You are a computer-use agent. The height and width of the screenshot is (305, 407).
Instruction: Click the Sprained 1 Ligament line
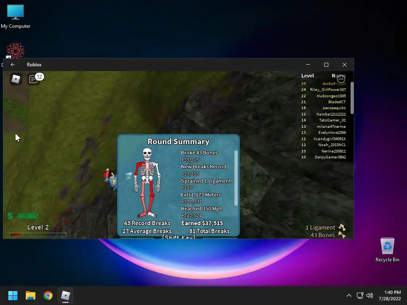(x=206, y=181)
